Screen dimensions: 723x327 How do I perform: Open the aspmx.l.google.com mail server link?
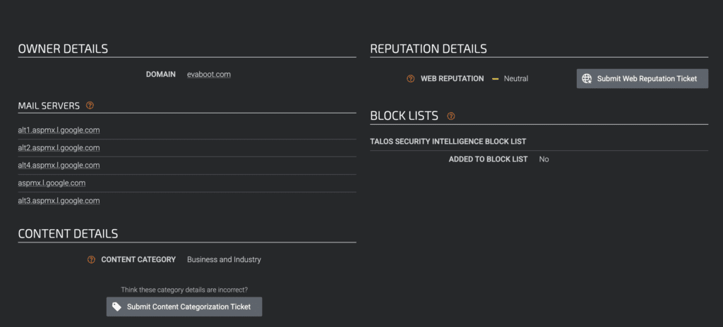tap(52, 183)
